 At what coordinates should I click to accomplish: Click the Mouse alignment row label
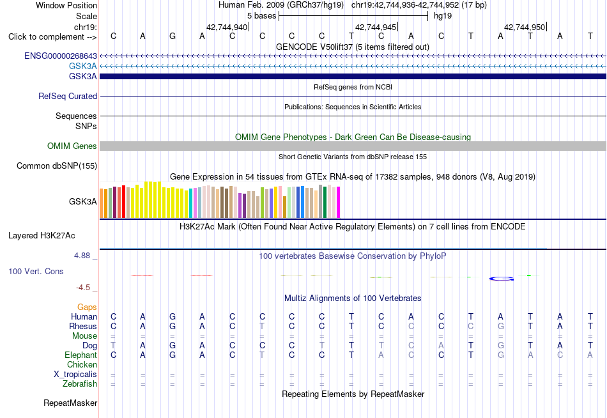(84, 336)
